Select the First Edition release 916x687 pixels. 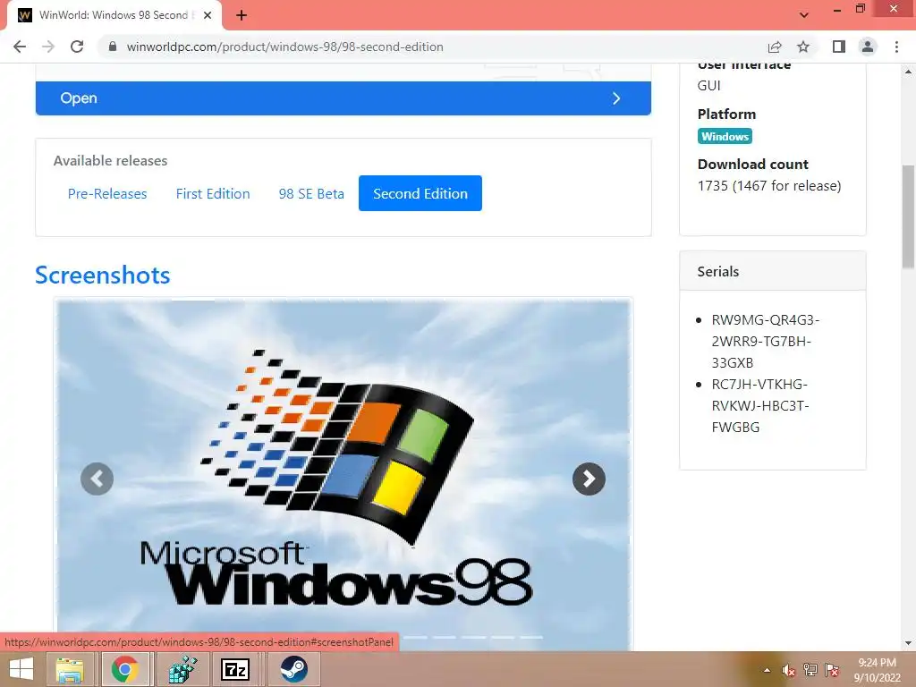213,193
